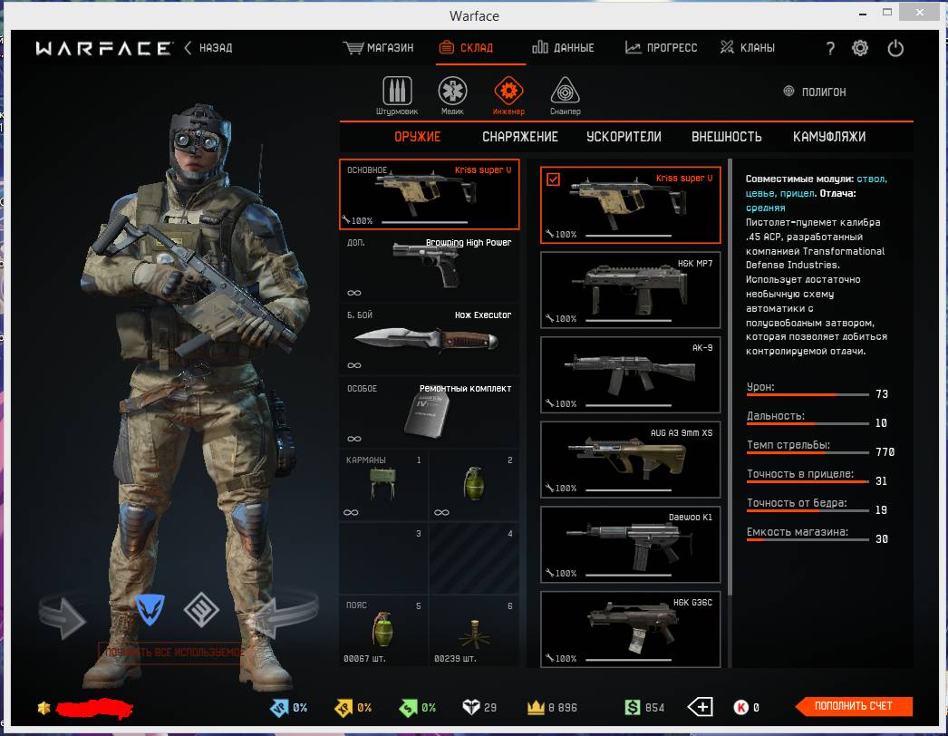Viewport: 948px width, 736px height.
Task: Click the weapon list scrollbar
Action: (x=730, y=377)
